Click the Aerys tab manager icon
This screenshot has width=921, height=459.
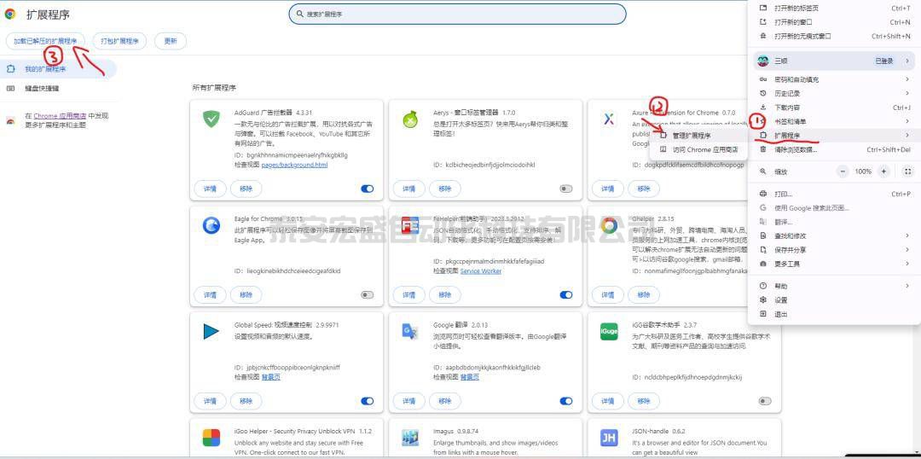[x=410, y=119]
